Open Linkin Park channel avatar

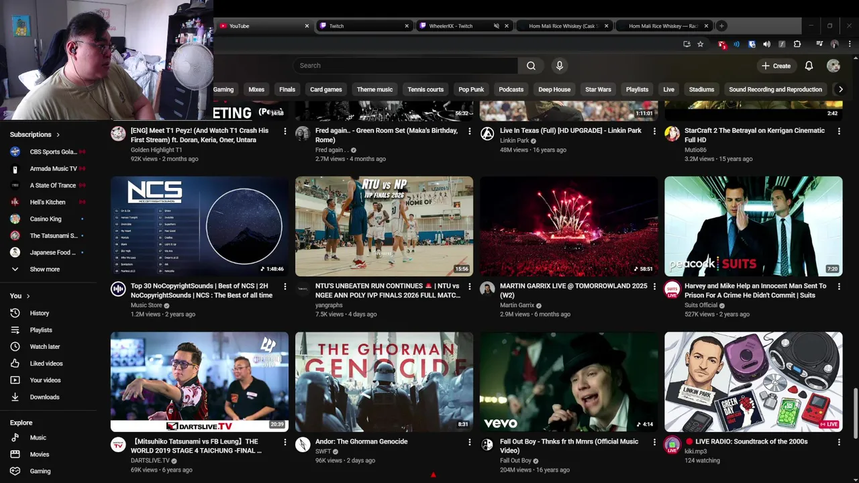coord(487,133)
